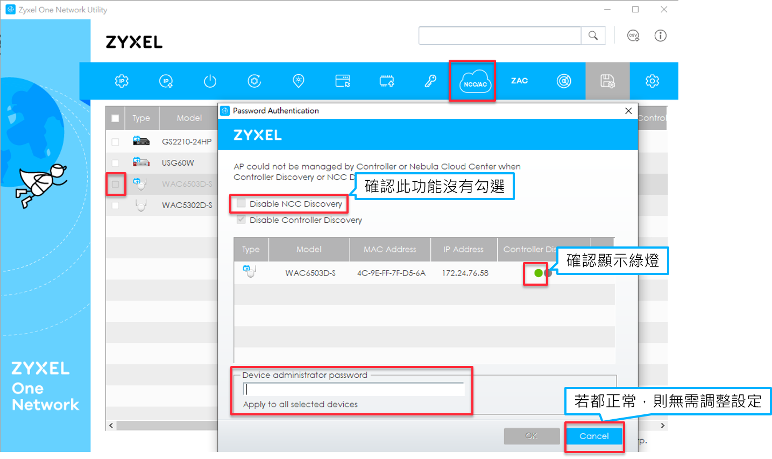Viewport: 772px width, 459px height.
Task: Click the MAC Address column header in the dialog
Action: pyautogui.click(x=390, y=249)
